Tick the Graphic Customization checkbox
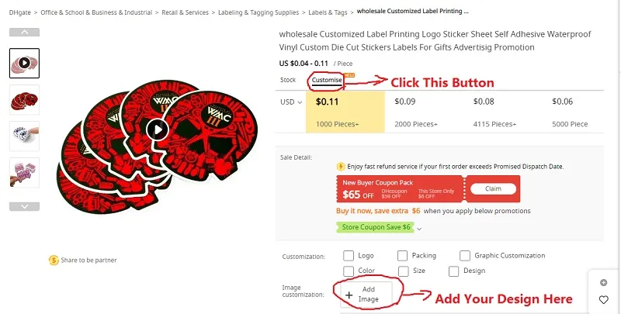This screenshot has width=621, height=314. tap(465, 256)
